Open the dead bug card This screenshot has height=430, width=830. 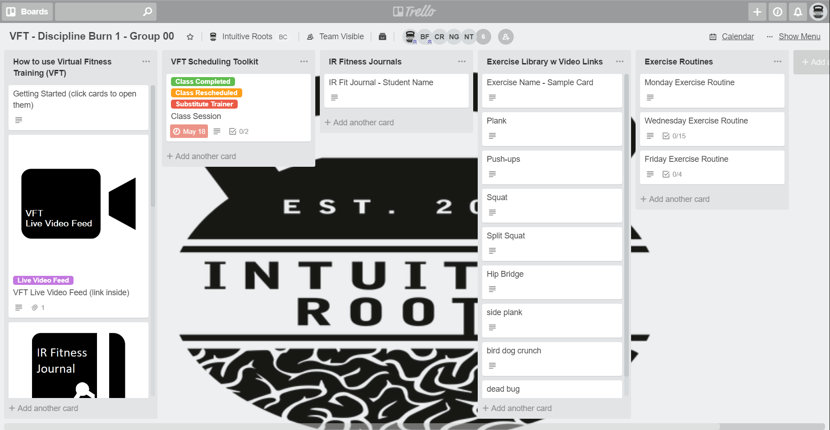pos(552,389)
